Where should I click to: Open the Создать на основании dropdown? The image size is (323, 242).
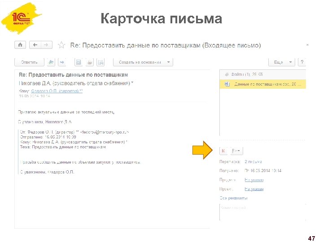click(x=143, y=62)
